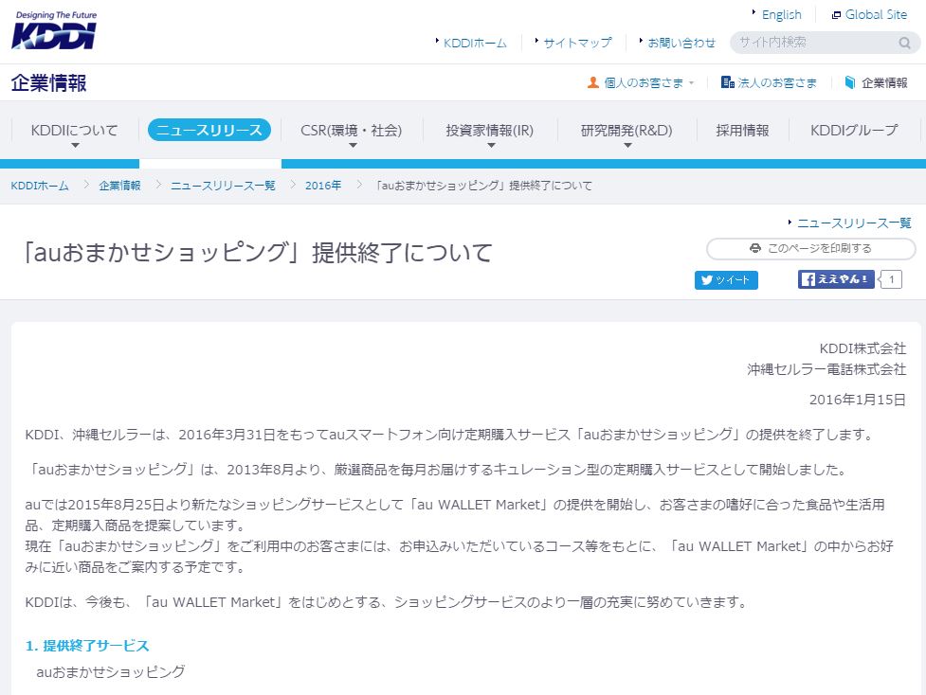Click the ツイート button
This screenshot has width=926, height=695.
point(726,280)
